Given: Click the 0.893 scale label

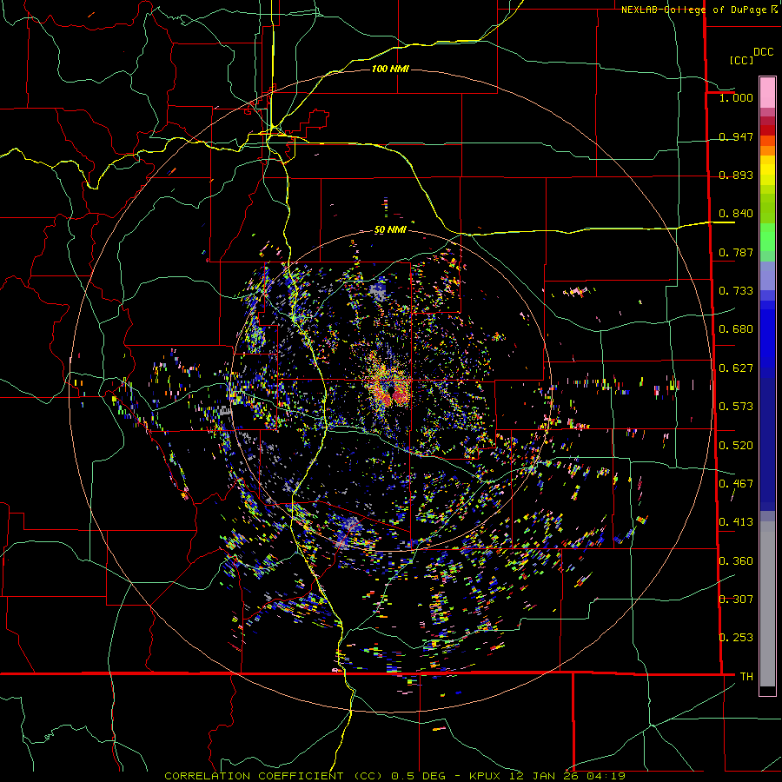Looking at the screenshot, I should 736,175.
